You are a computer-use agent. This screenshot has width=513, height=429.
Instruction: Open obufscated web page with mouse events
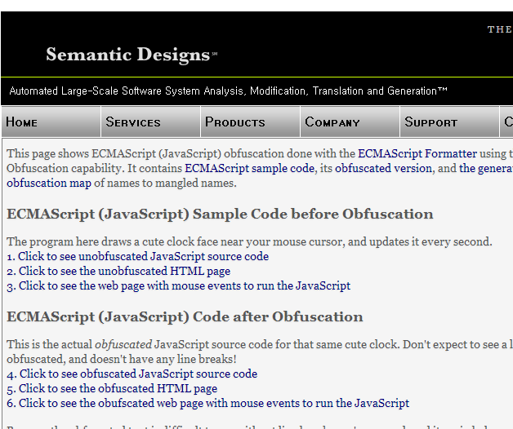point(207,403)
